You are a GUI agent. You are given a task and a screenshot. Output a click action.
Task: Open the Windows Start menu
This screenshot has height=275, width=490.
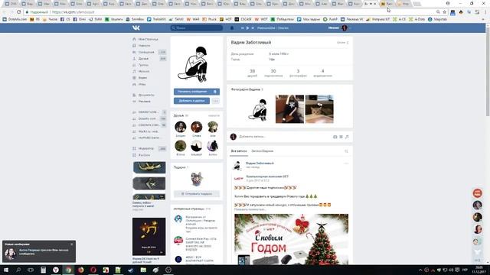pos(6,270)
